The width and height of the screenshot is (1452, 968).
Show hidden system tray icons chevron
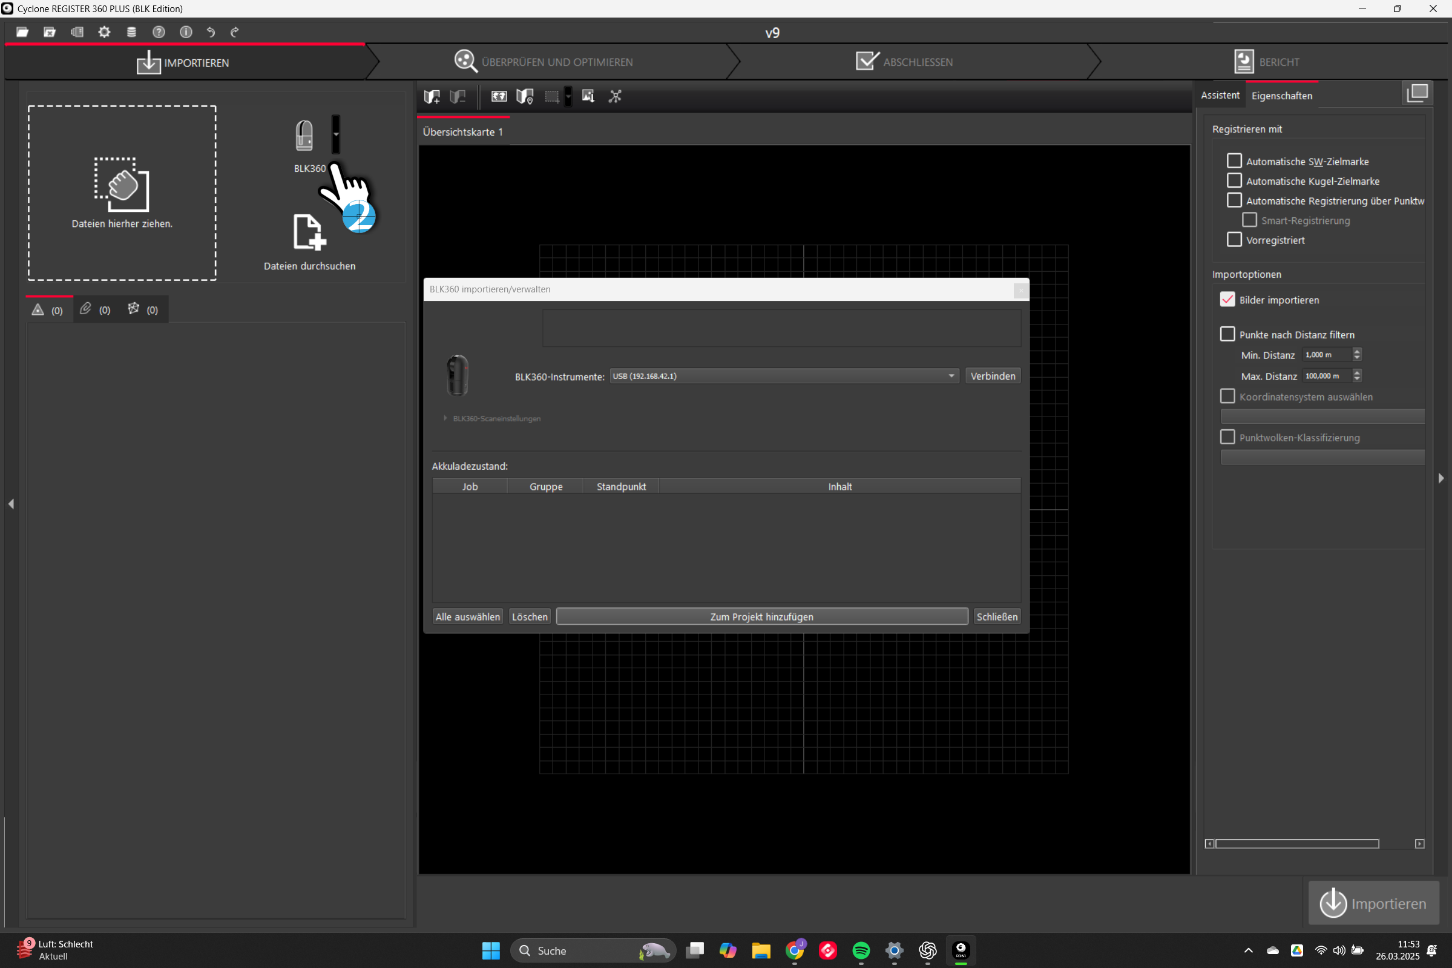[1249, 950]
